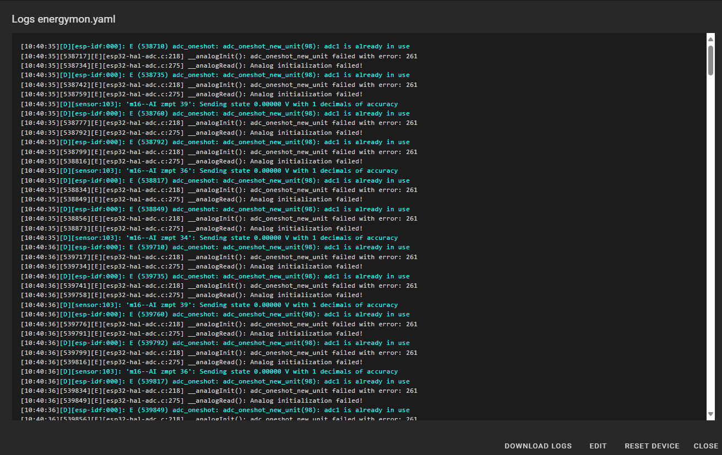Click the Download Logs button
This screenshot has width=722, height=455.
coord(538,446)
